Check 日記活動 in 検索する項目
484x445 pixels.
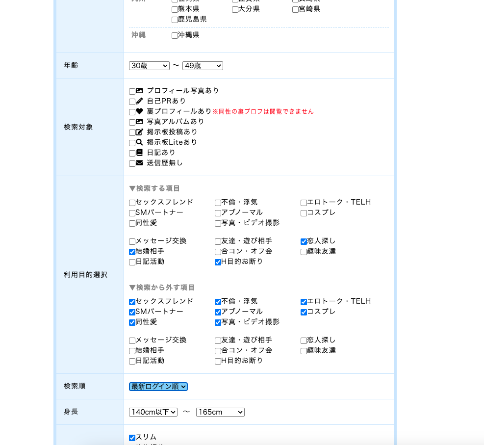coord(132,262)
